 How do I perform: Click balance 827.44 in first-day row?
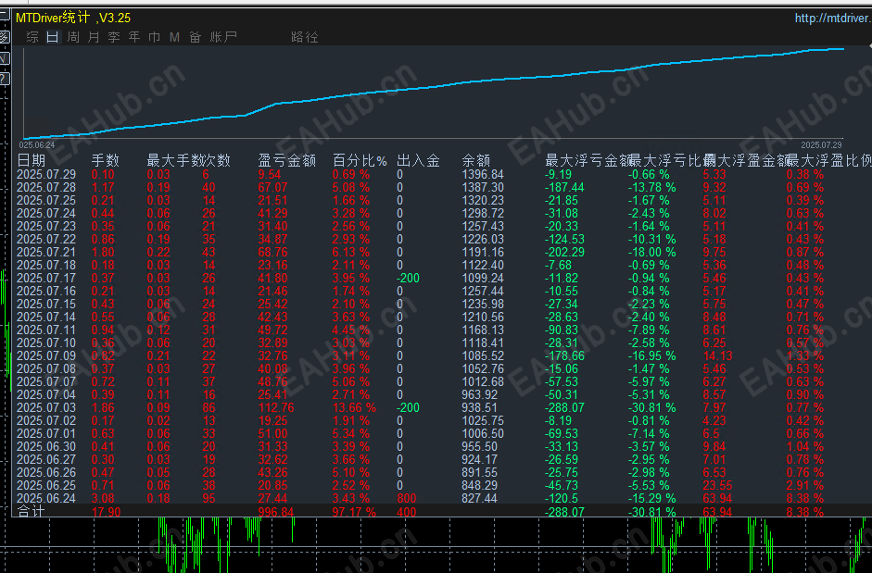pos(479,499)
